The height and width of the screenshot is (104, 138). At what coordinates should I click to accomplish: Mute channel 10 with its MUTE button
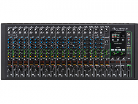click(58, 62)
